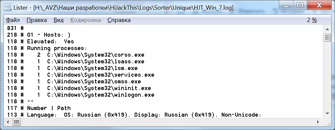Image resolution: width=335 pixels, height=130 pixels.
Task: Click the lsm.exe path line
Action: (72, 68)
